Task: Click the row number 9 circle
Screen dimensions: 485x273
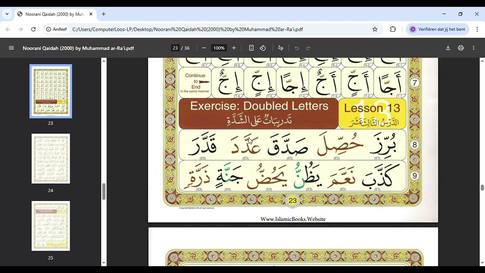Action: coord(415,176)
